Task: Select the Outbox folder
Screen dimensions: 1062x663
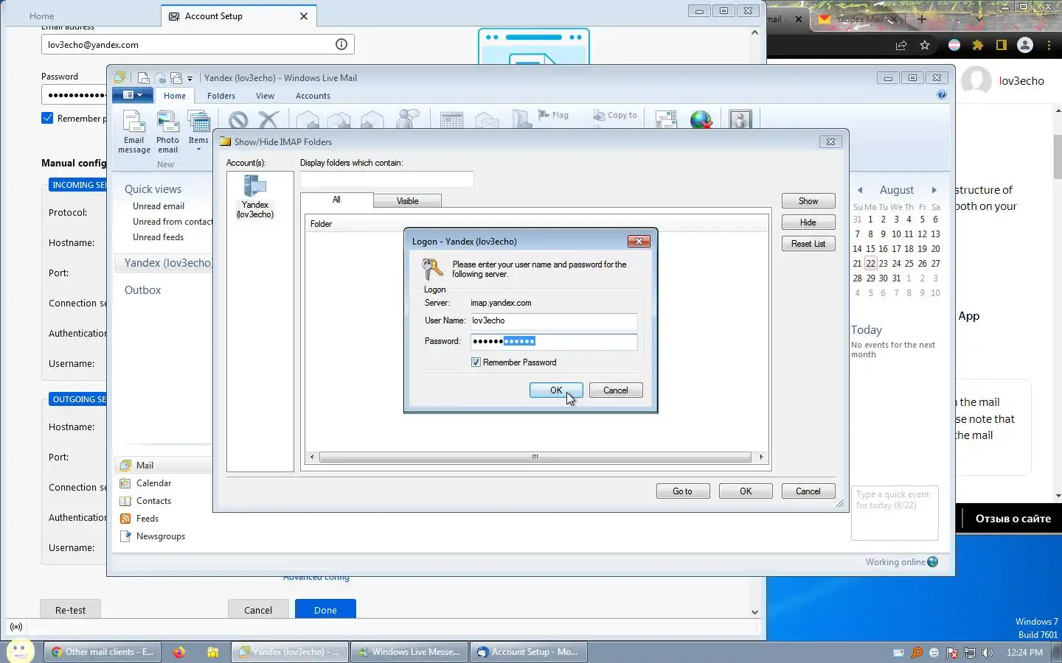Action: pos(142,290)
